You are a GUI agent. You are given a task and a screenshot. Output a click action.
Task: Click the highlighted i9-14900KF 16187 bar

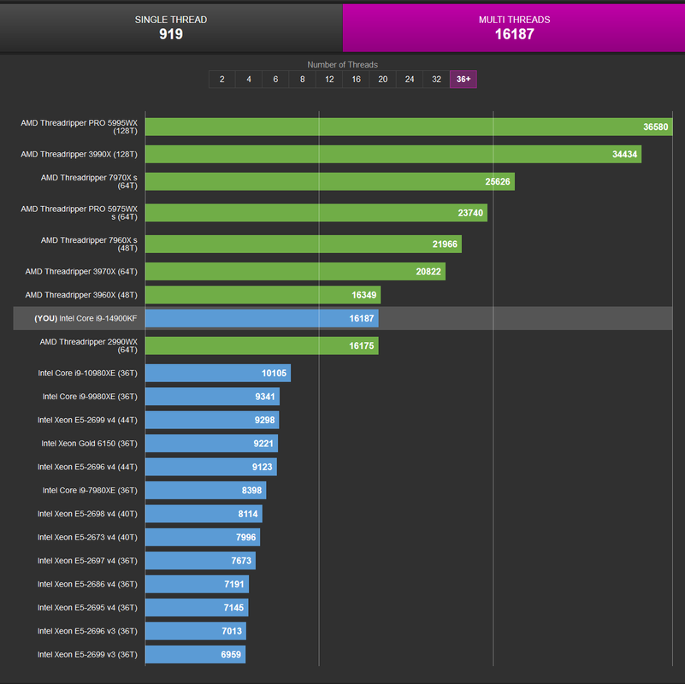(x=262, y=318)
